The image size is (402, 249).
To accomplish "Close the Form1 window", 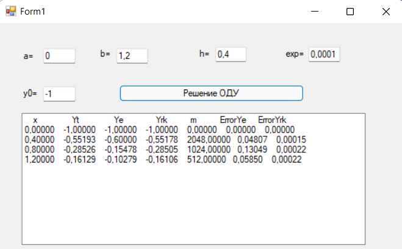I will 386,12.
